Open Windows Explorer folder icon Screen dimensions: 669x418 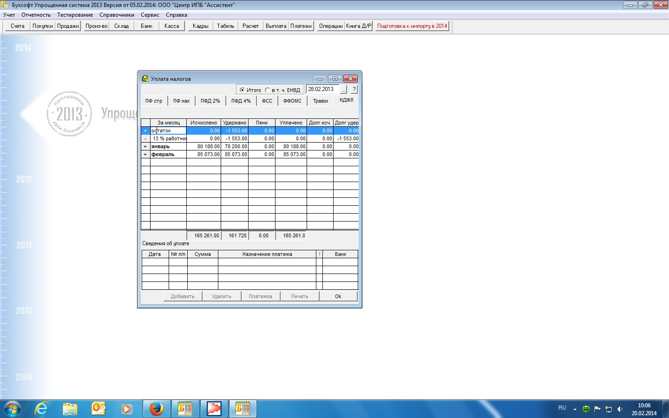click(x=70, y=409)
